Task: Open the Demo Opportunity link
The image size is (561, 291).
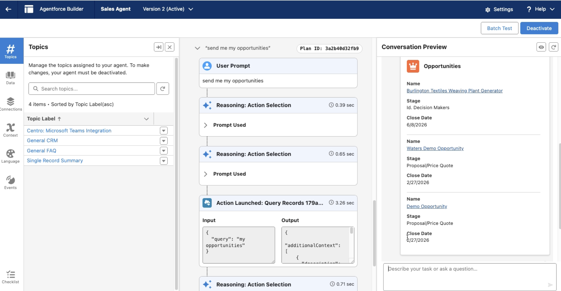Action: (x=427, y=206)
